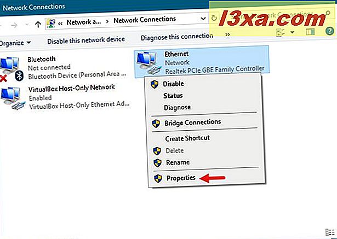The image size is (337, 239).
Task: Select the VirtualBox Host-Only Network adapter
Action: tap(65, 97)
